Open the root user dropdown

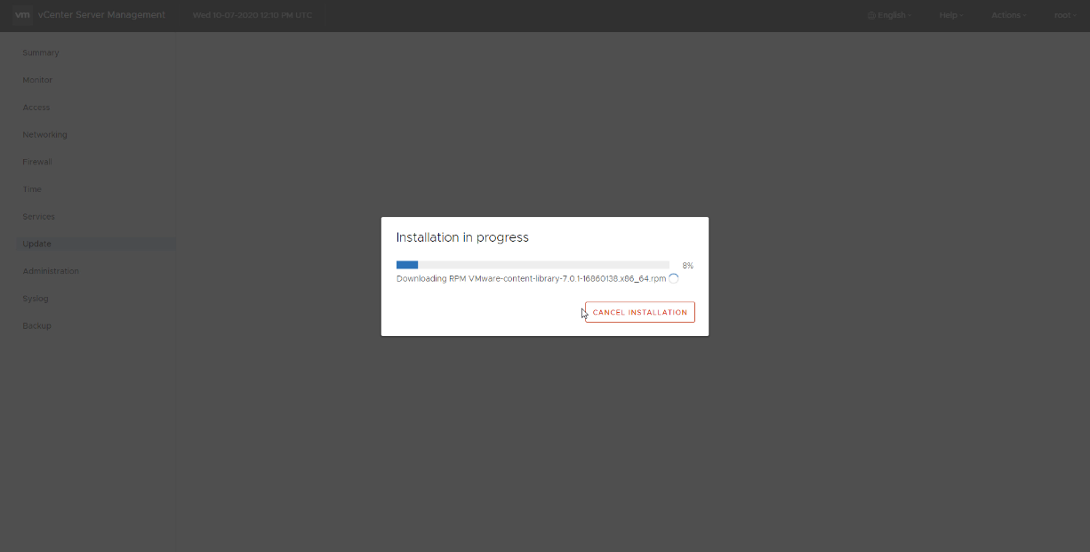click(1063, 15)
